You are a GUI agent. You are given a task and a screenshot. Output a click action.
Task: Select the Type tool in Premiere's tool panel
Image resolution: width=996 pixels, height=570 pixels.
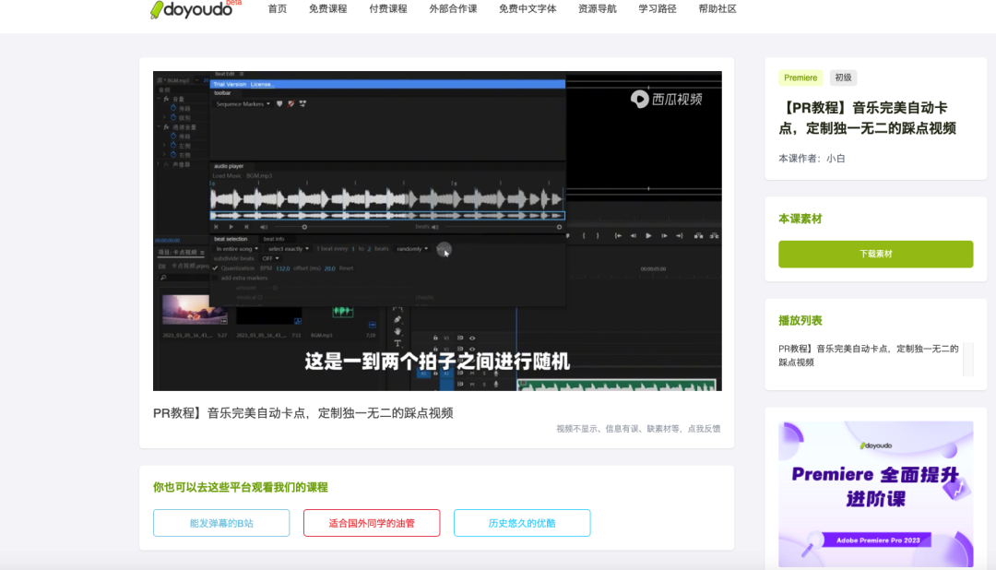tap(397, 343)
